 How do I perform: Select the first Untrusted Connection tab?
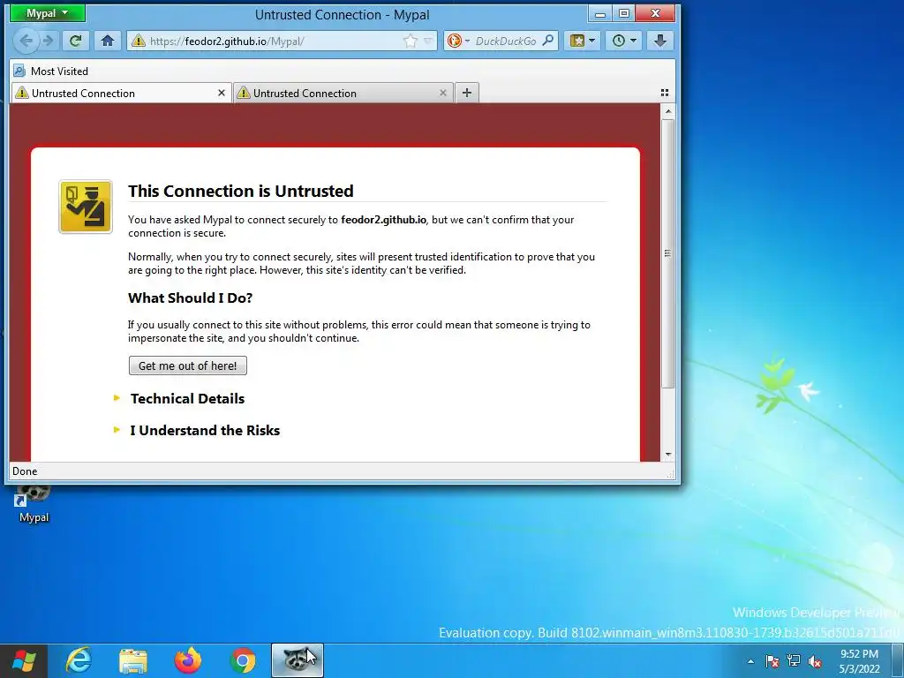(121, 93)
